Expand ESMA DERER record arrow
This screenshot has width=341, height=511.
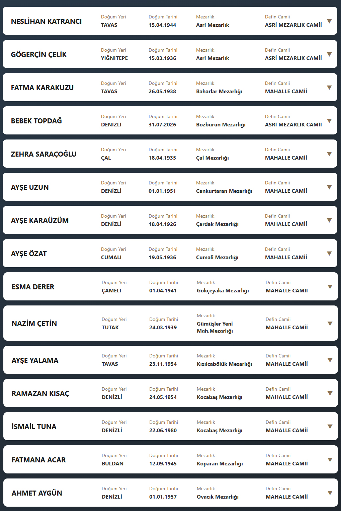click(330, 287)
